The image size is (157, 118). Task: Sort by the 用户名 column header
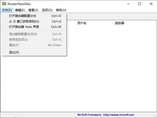point(94,23)
